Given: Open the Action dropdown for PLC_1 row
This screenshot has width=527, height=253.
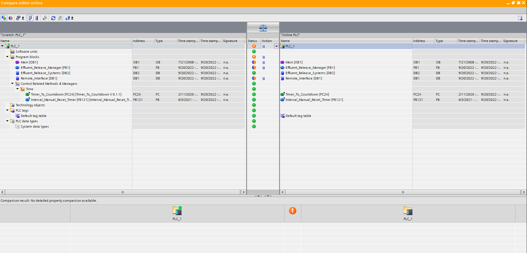Looking at the screenshot, I should point(276,46).
